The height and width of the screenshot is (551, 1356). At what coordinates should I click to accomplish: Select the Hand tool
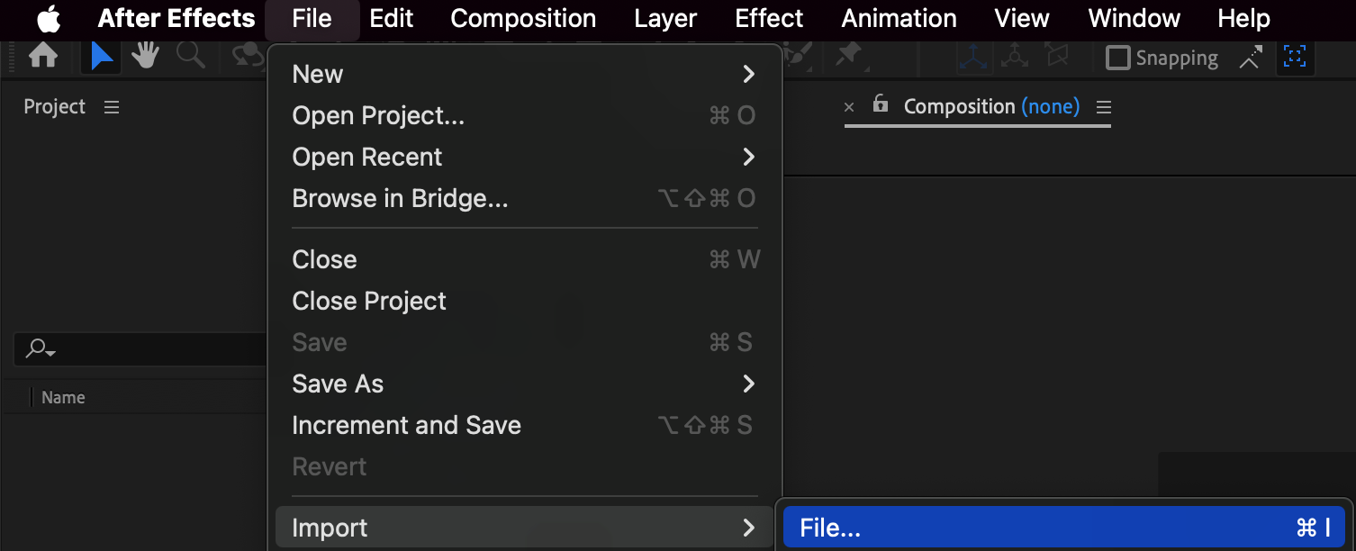(145, 56)
